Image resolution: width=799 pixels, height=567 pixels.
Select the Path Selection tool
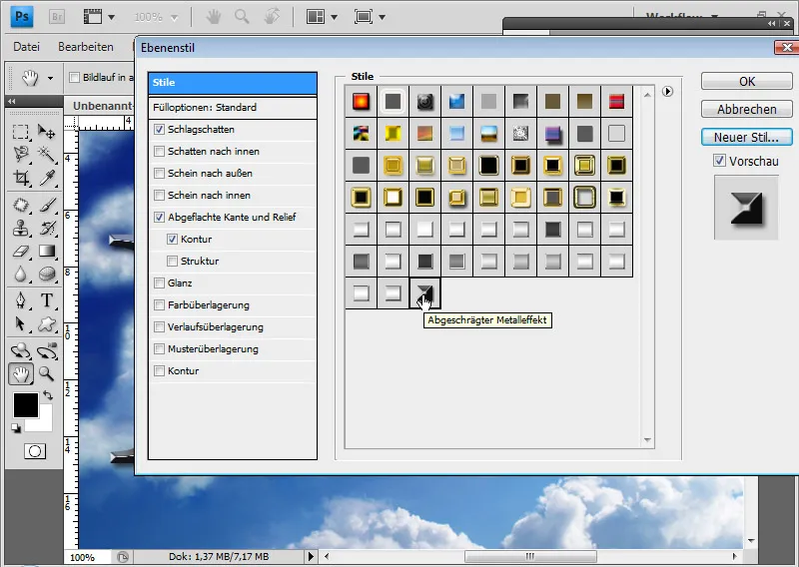click(x=20, y=323)
